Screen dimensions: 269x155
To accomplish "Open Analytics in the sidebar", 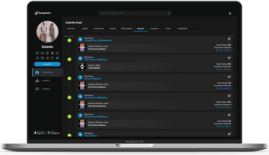I will (x=47, y=80).
